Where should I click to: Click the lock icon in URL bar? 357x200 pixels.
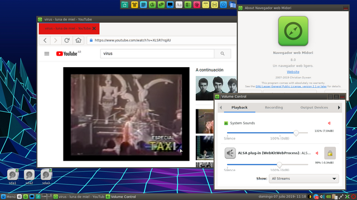91,41
